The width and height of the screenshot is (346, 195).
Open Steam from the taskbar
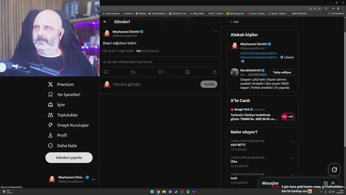point(176,192)
